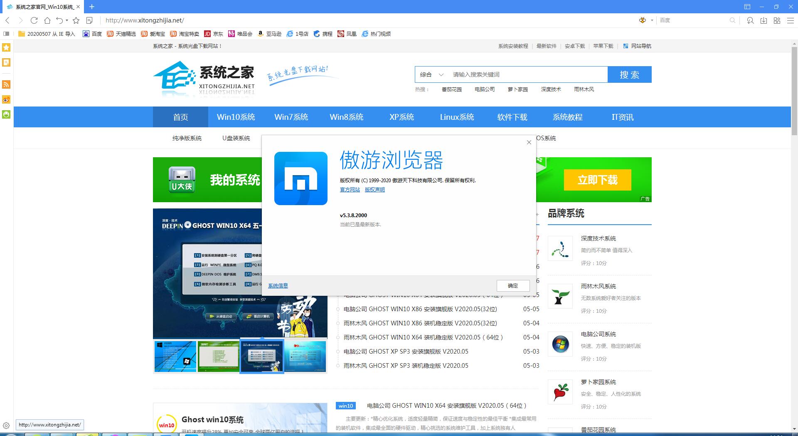This screenshot has width=798, height=436.
Task: Open the 综合 search category dropdown
Action: point(430,74)
